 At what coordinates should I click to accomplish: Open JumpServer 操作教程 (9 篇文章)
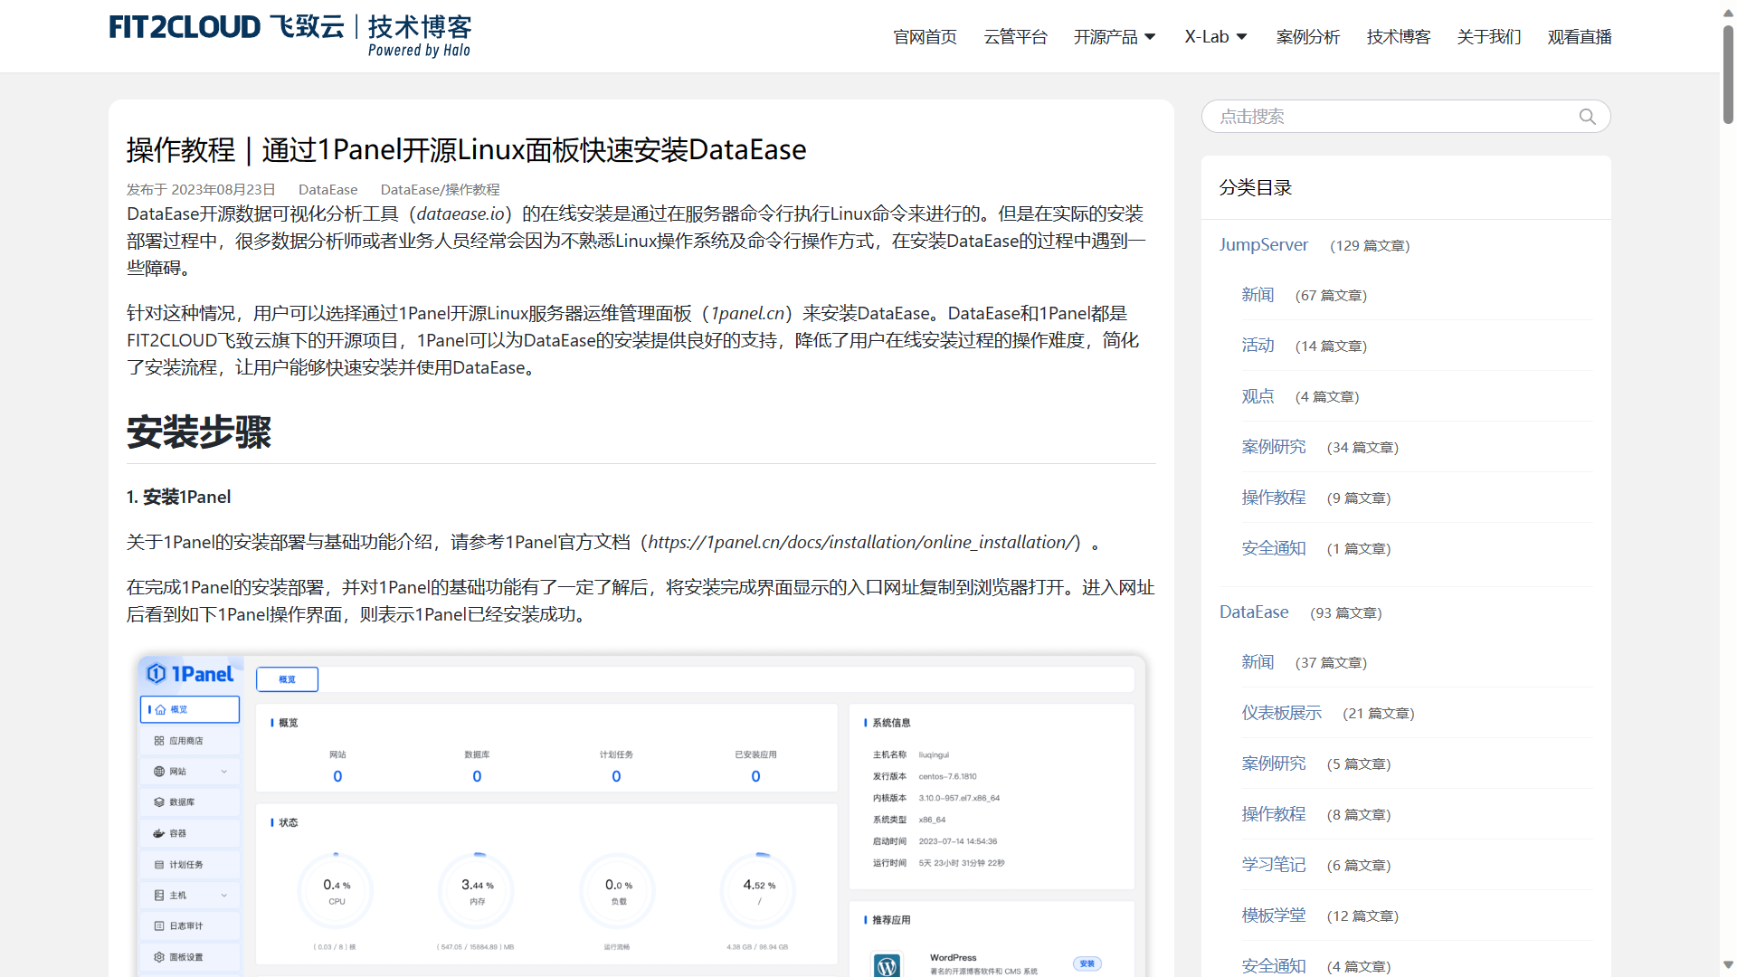(1274, 498)
